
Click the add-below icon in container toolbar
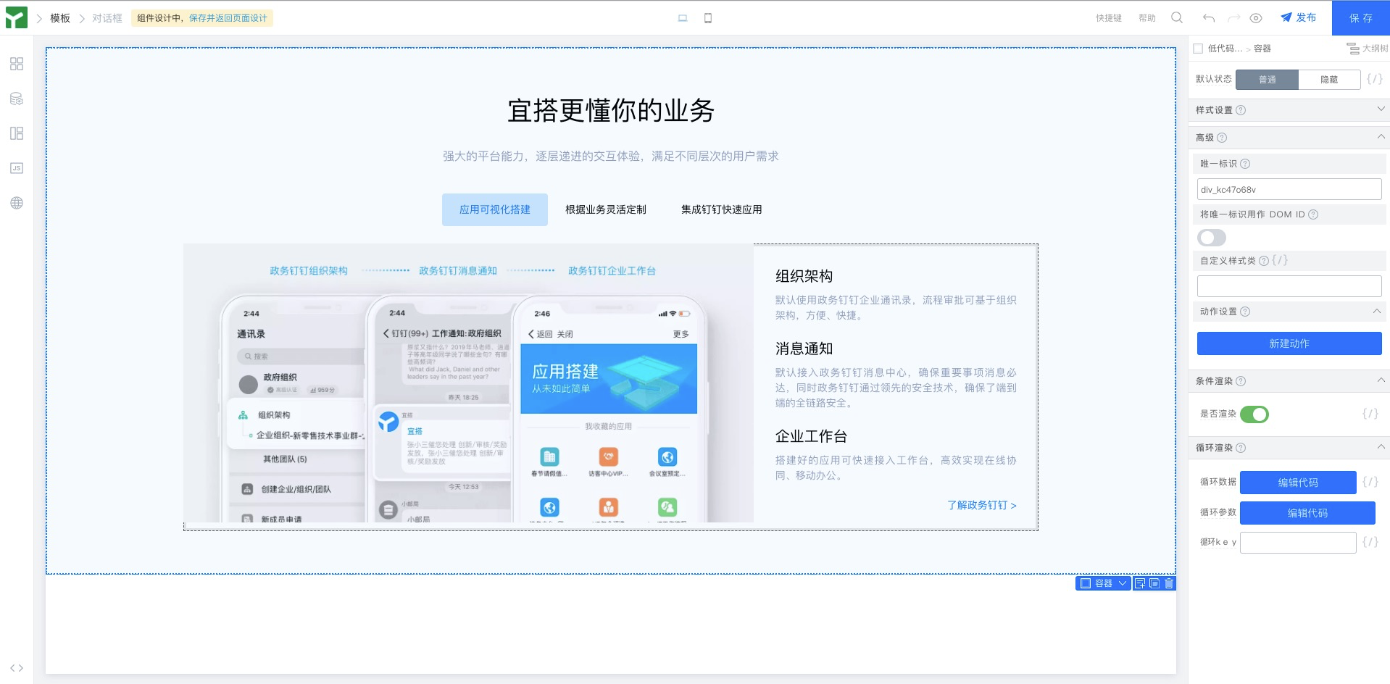(1140, 583)
